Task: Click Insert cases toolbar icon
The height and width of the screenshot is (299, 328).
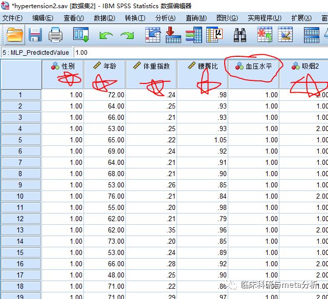Action: [265, 35]
